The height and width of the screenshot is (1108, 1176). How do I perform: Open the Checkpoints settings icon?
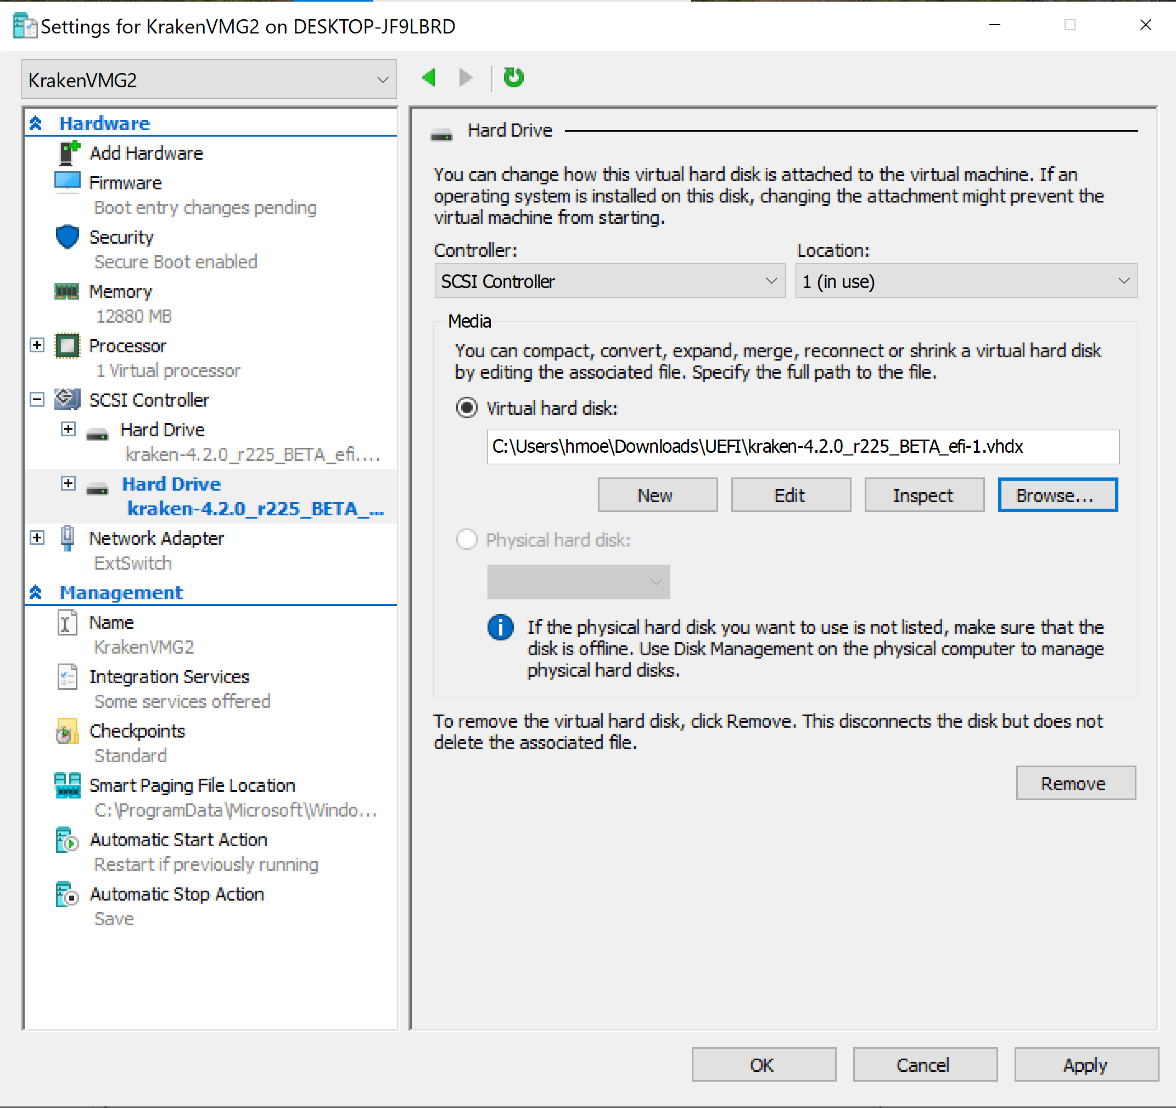(x=67, y=732)
